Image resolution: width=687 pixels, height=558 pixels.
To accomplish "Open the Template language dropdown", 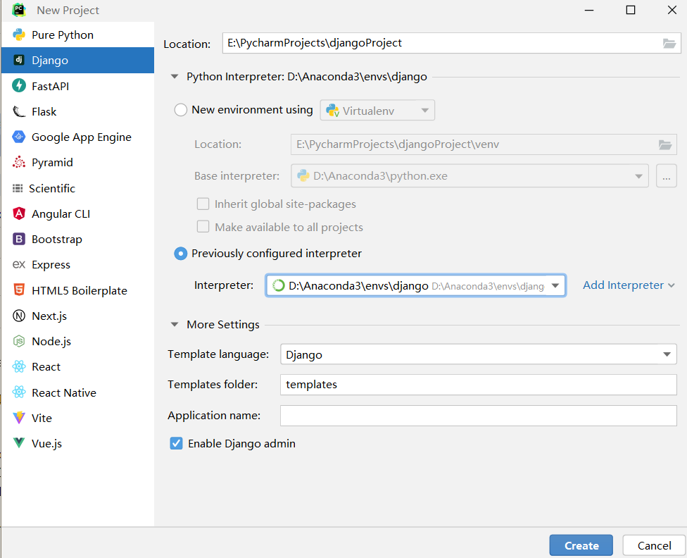I will (x=667, y=355).
